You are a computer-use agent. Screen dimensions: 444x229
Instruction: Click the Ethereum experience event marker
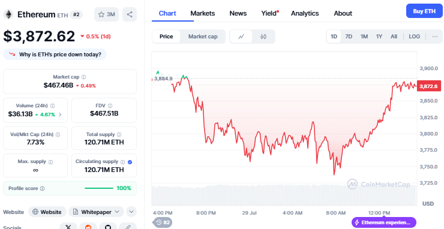[383, 222]
